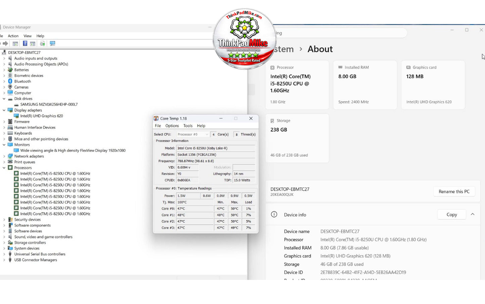Open the Tools menu in Core Temp
Screen dimensions: 485x304
[x=188, y=126]
